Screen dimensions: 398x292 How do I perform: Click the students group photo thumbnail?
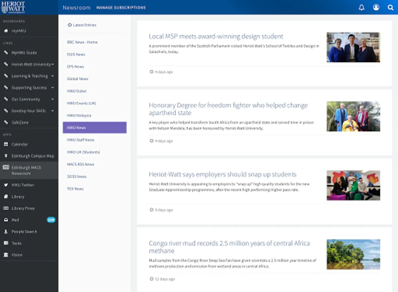(353, 185)
